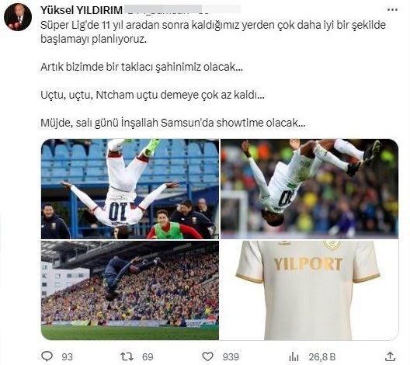Open the view analytics bar chart icon
Screen dimensions: 410x365
[x=294, y=356]
